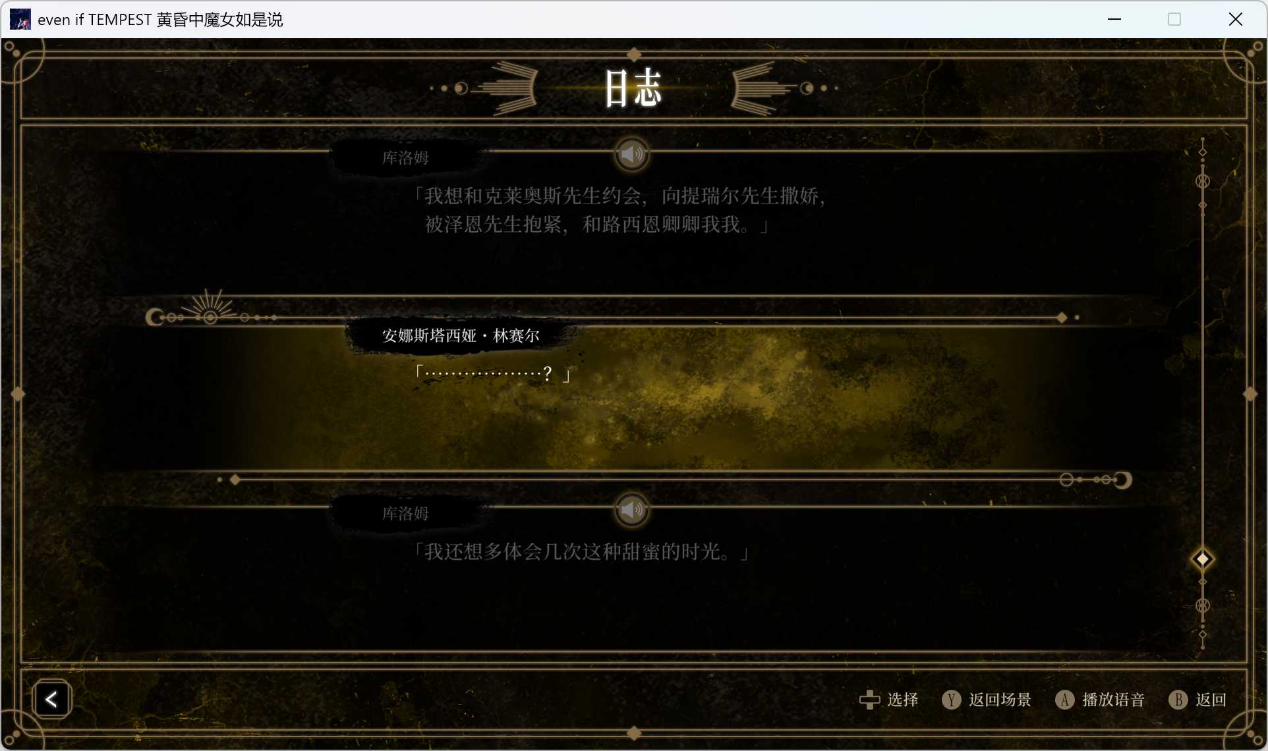Click the 日志 title heading

[x=633, y=88]
